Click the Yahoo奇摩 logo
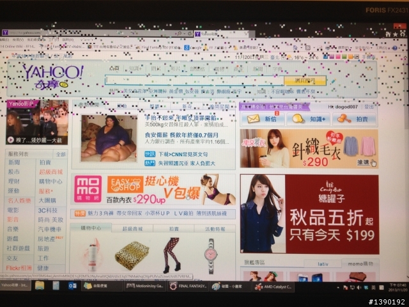Image resolution: width=409 pixels, height=307 pixels. coord(52,77)
